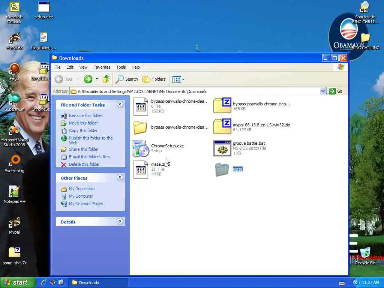Open the Tools menu
The width and height of the screenshot is (384, 288).
tap(121, 67)
